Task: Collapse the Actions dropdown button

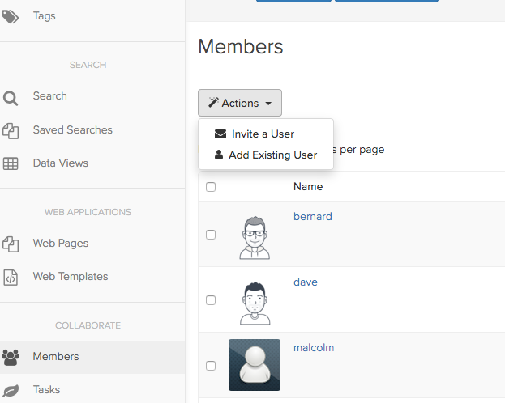Action: tap(240, 103)
